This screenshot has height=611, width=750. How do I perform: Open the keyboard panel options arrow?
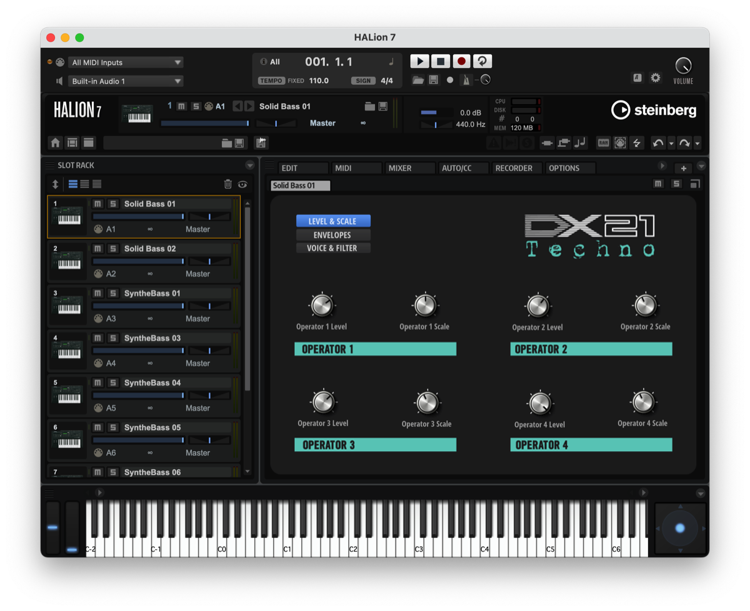pos(701,493)
